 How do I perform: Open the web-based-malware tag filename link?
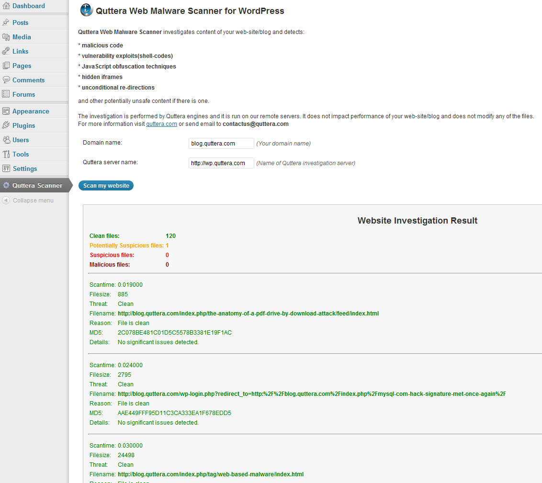[x=211, y=474]
